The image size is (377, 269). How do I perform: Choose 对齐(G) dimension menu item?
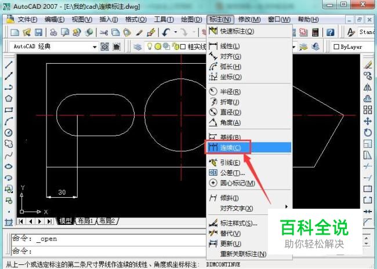click(249, 56)
